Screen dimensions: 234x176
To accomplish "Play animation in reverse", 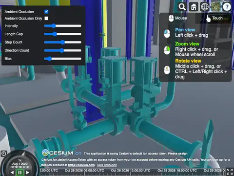I will pyautogui.click(x=12, y=173).
